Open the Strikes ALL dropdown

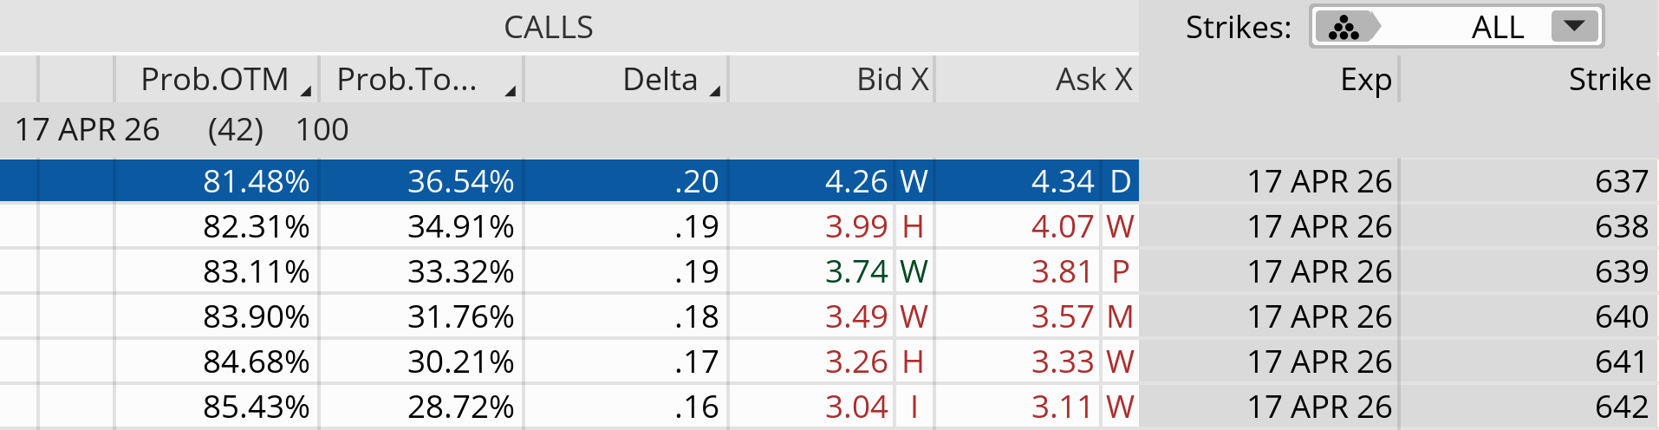click(x=1573, y=27)
